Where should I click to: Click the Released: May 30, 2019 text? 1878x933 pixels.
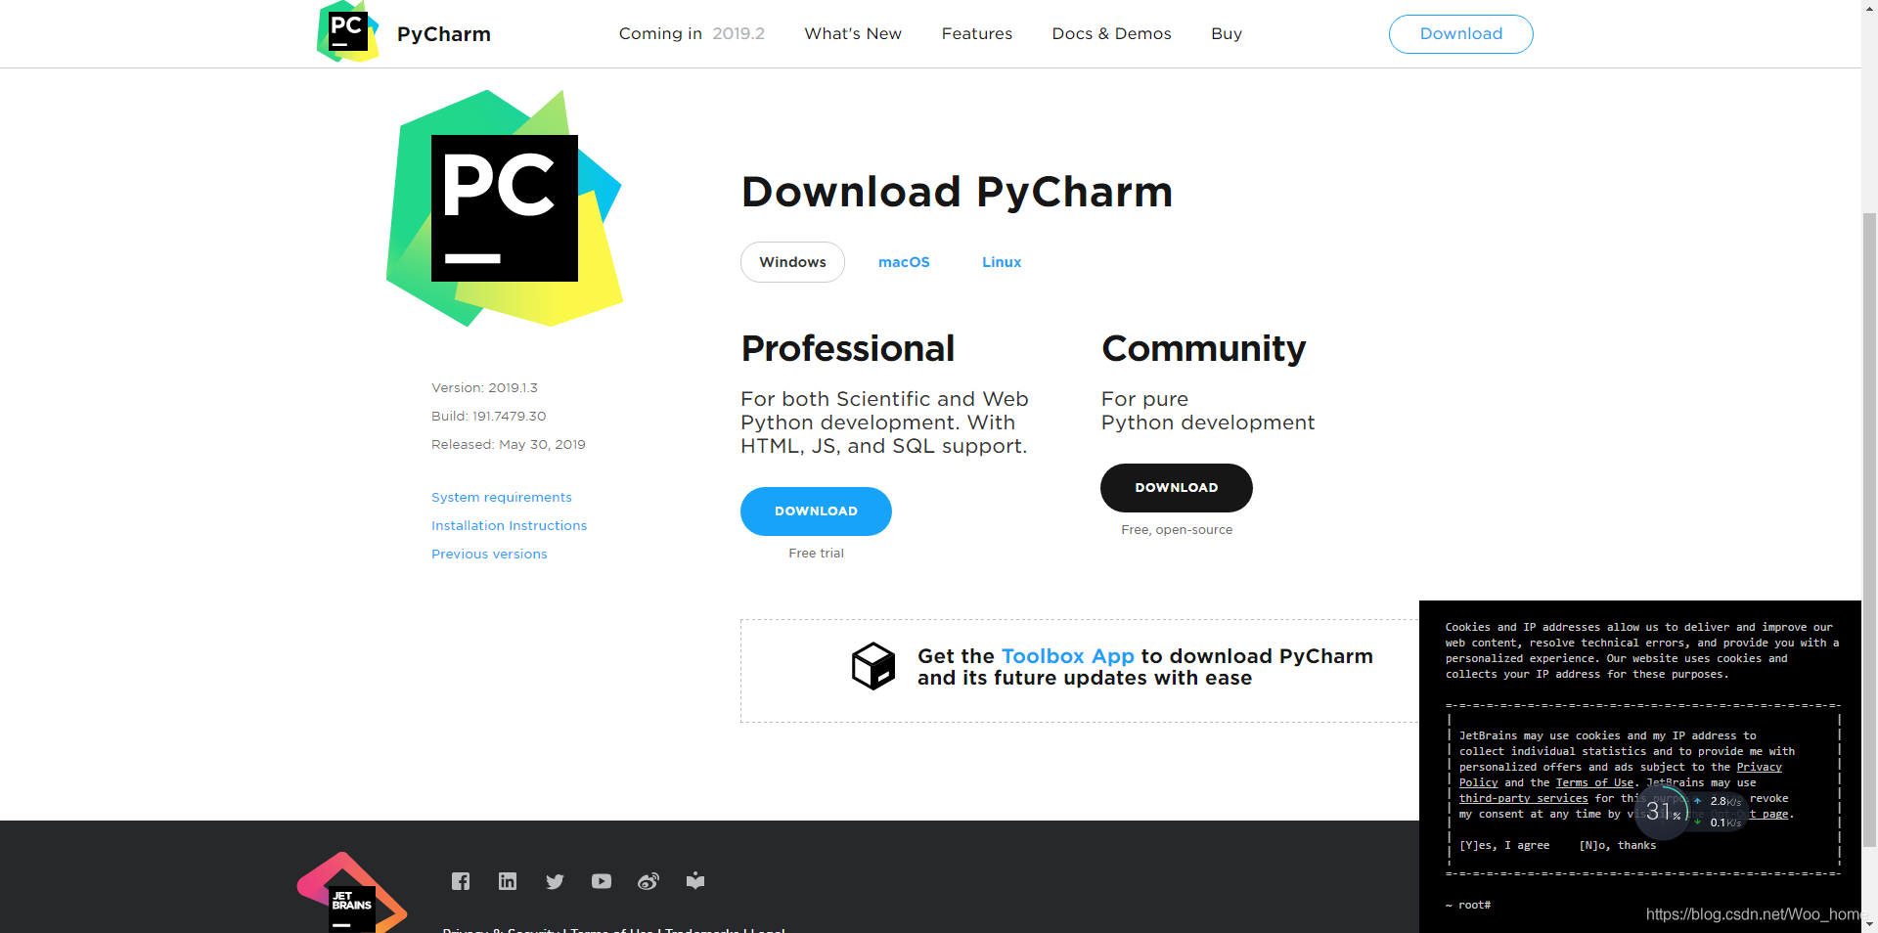click(x=509, y=444)
